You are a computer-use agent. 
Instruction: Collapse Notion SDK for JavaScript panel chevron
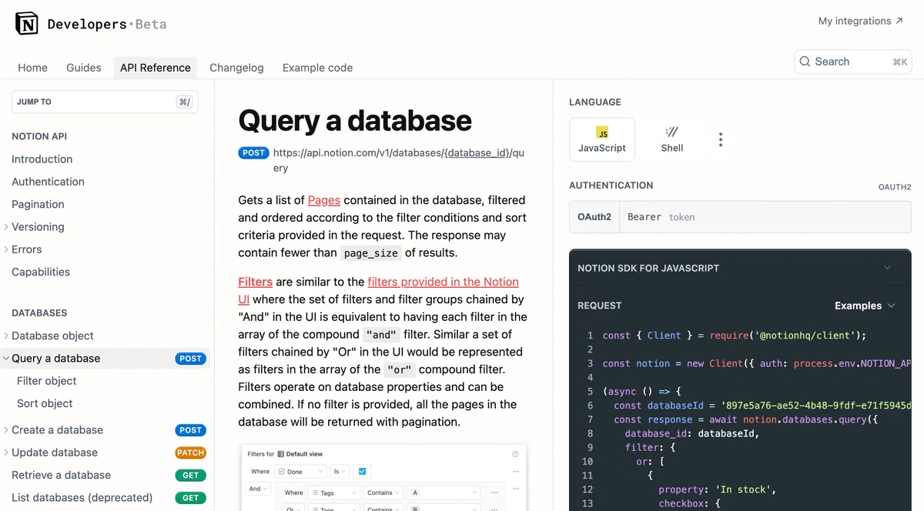[887, 268]
